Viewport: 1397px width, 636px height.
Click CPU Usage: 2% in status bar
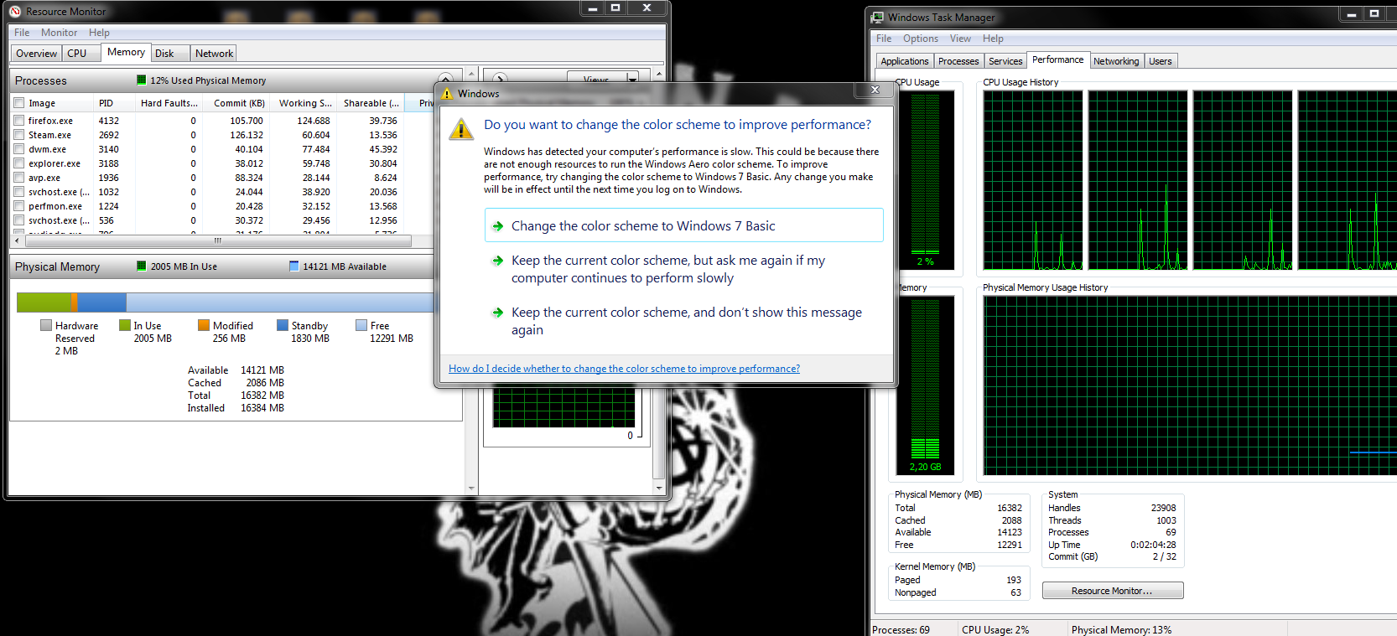[x=995, y=630]
